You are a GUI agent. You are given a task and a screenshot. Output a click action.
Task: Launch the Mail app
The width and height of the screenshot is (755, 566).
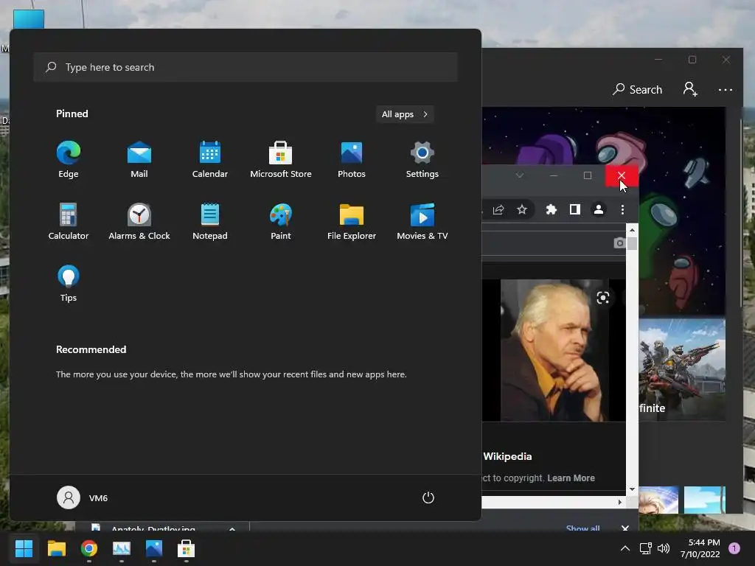[139, 160]
